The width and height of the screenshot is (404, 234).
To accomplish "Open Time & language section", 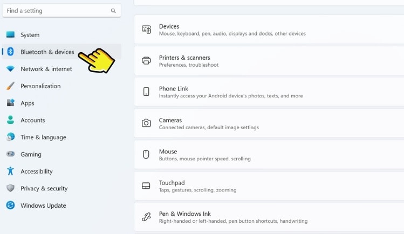I will (61, 137).
